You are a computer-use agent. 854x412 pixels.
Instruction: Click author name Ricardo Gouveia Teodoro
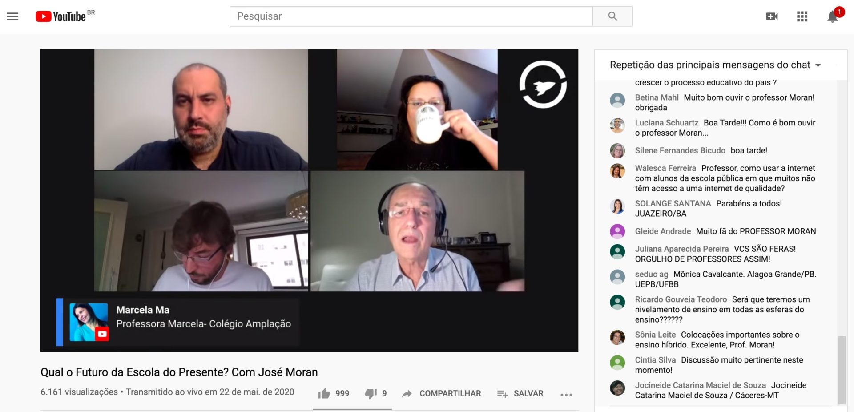pyautogui.click(x=681, y=299)
